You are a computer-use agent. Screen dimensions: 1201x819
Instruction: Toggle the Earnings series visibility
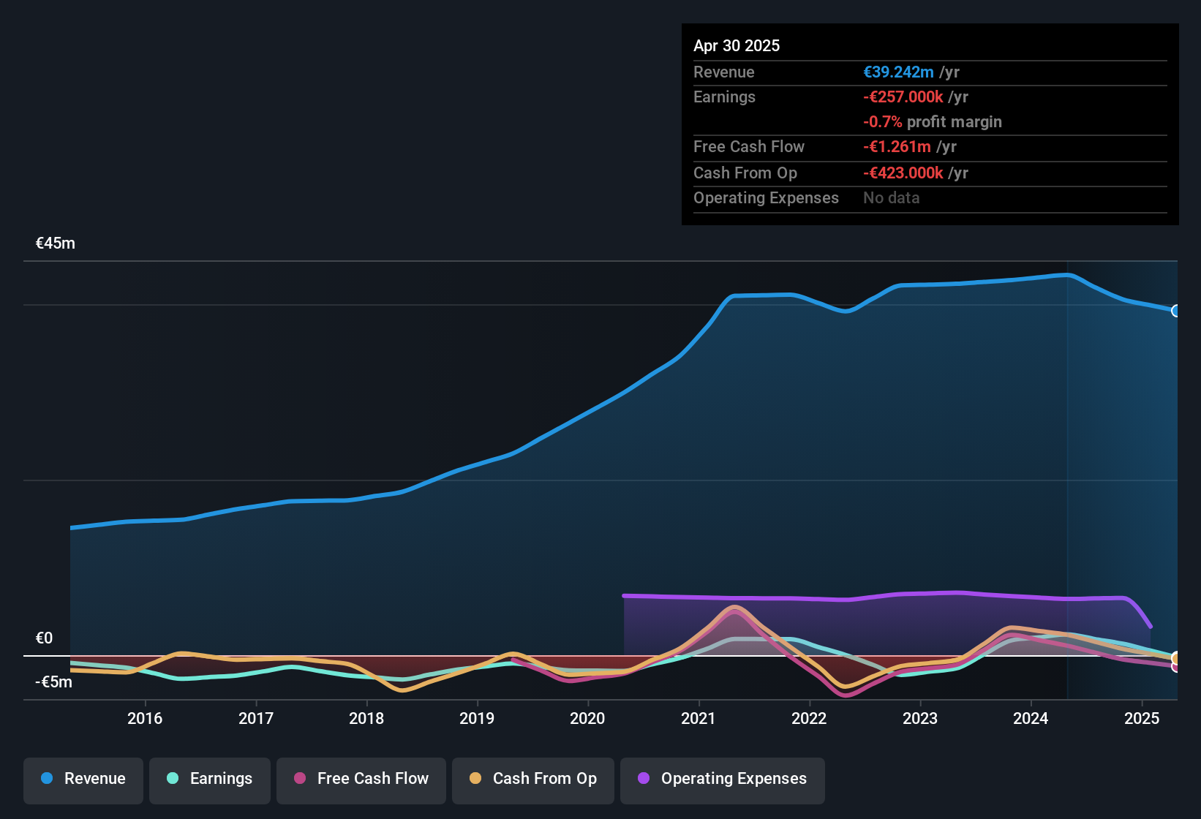tap(210, 779)
